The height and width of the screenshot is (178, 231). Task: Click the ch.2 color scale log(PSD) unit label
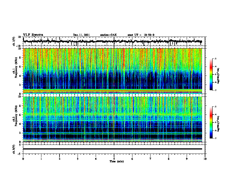pos(218,124)
